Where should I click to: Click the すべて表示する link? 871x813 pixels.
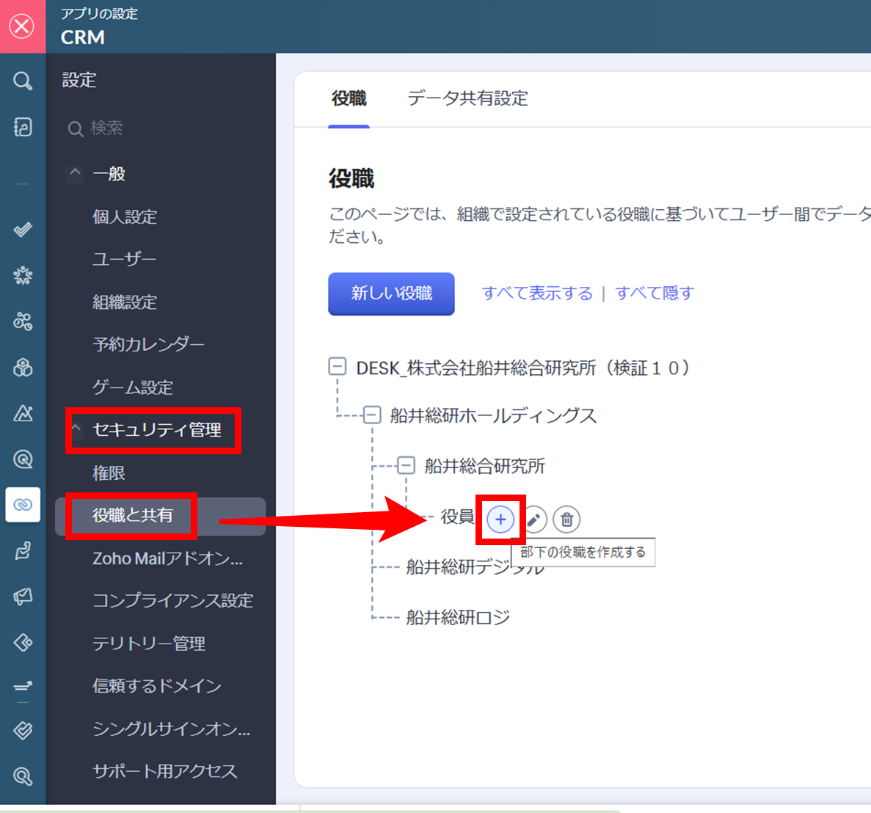[x=536, y=294]
